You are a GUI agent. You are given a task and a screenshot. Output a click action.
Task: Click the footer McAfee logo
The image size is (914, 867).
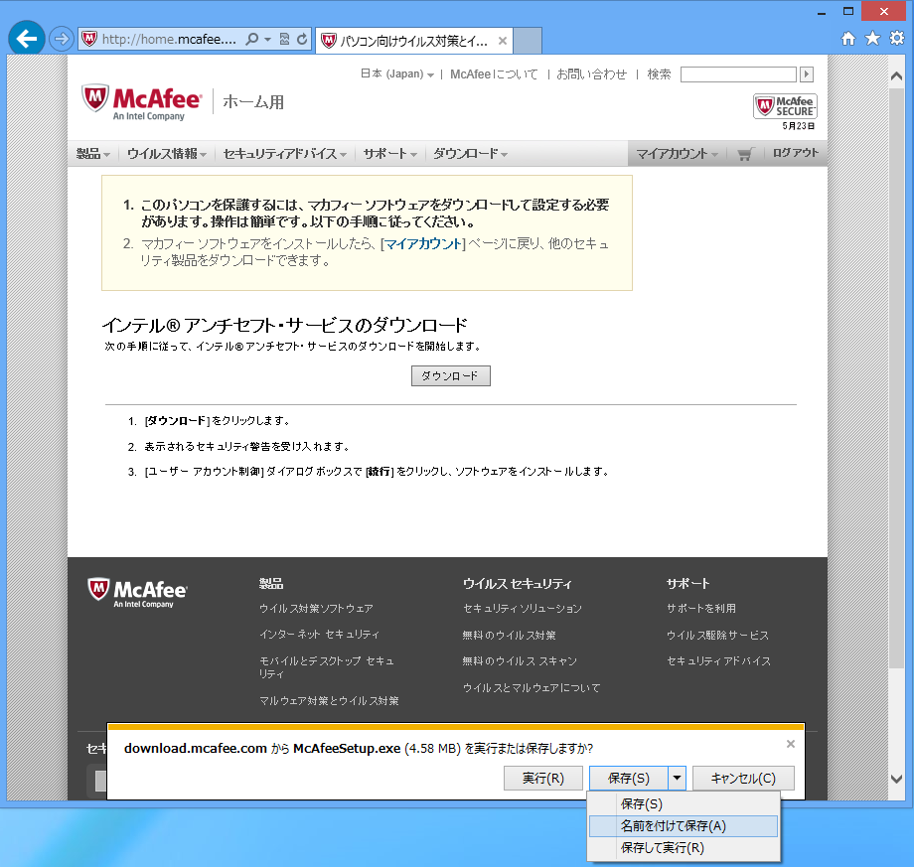click(x=137, y=593)
